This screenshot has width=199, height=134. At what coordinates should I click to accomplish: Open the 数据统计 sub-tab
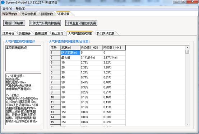pyautogui.click(x=25, y=34)
